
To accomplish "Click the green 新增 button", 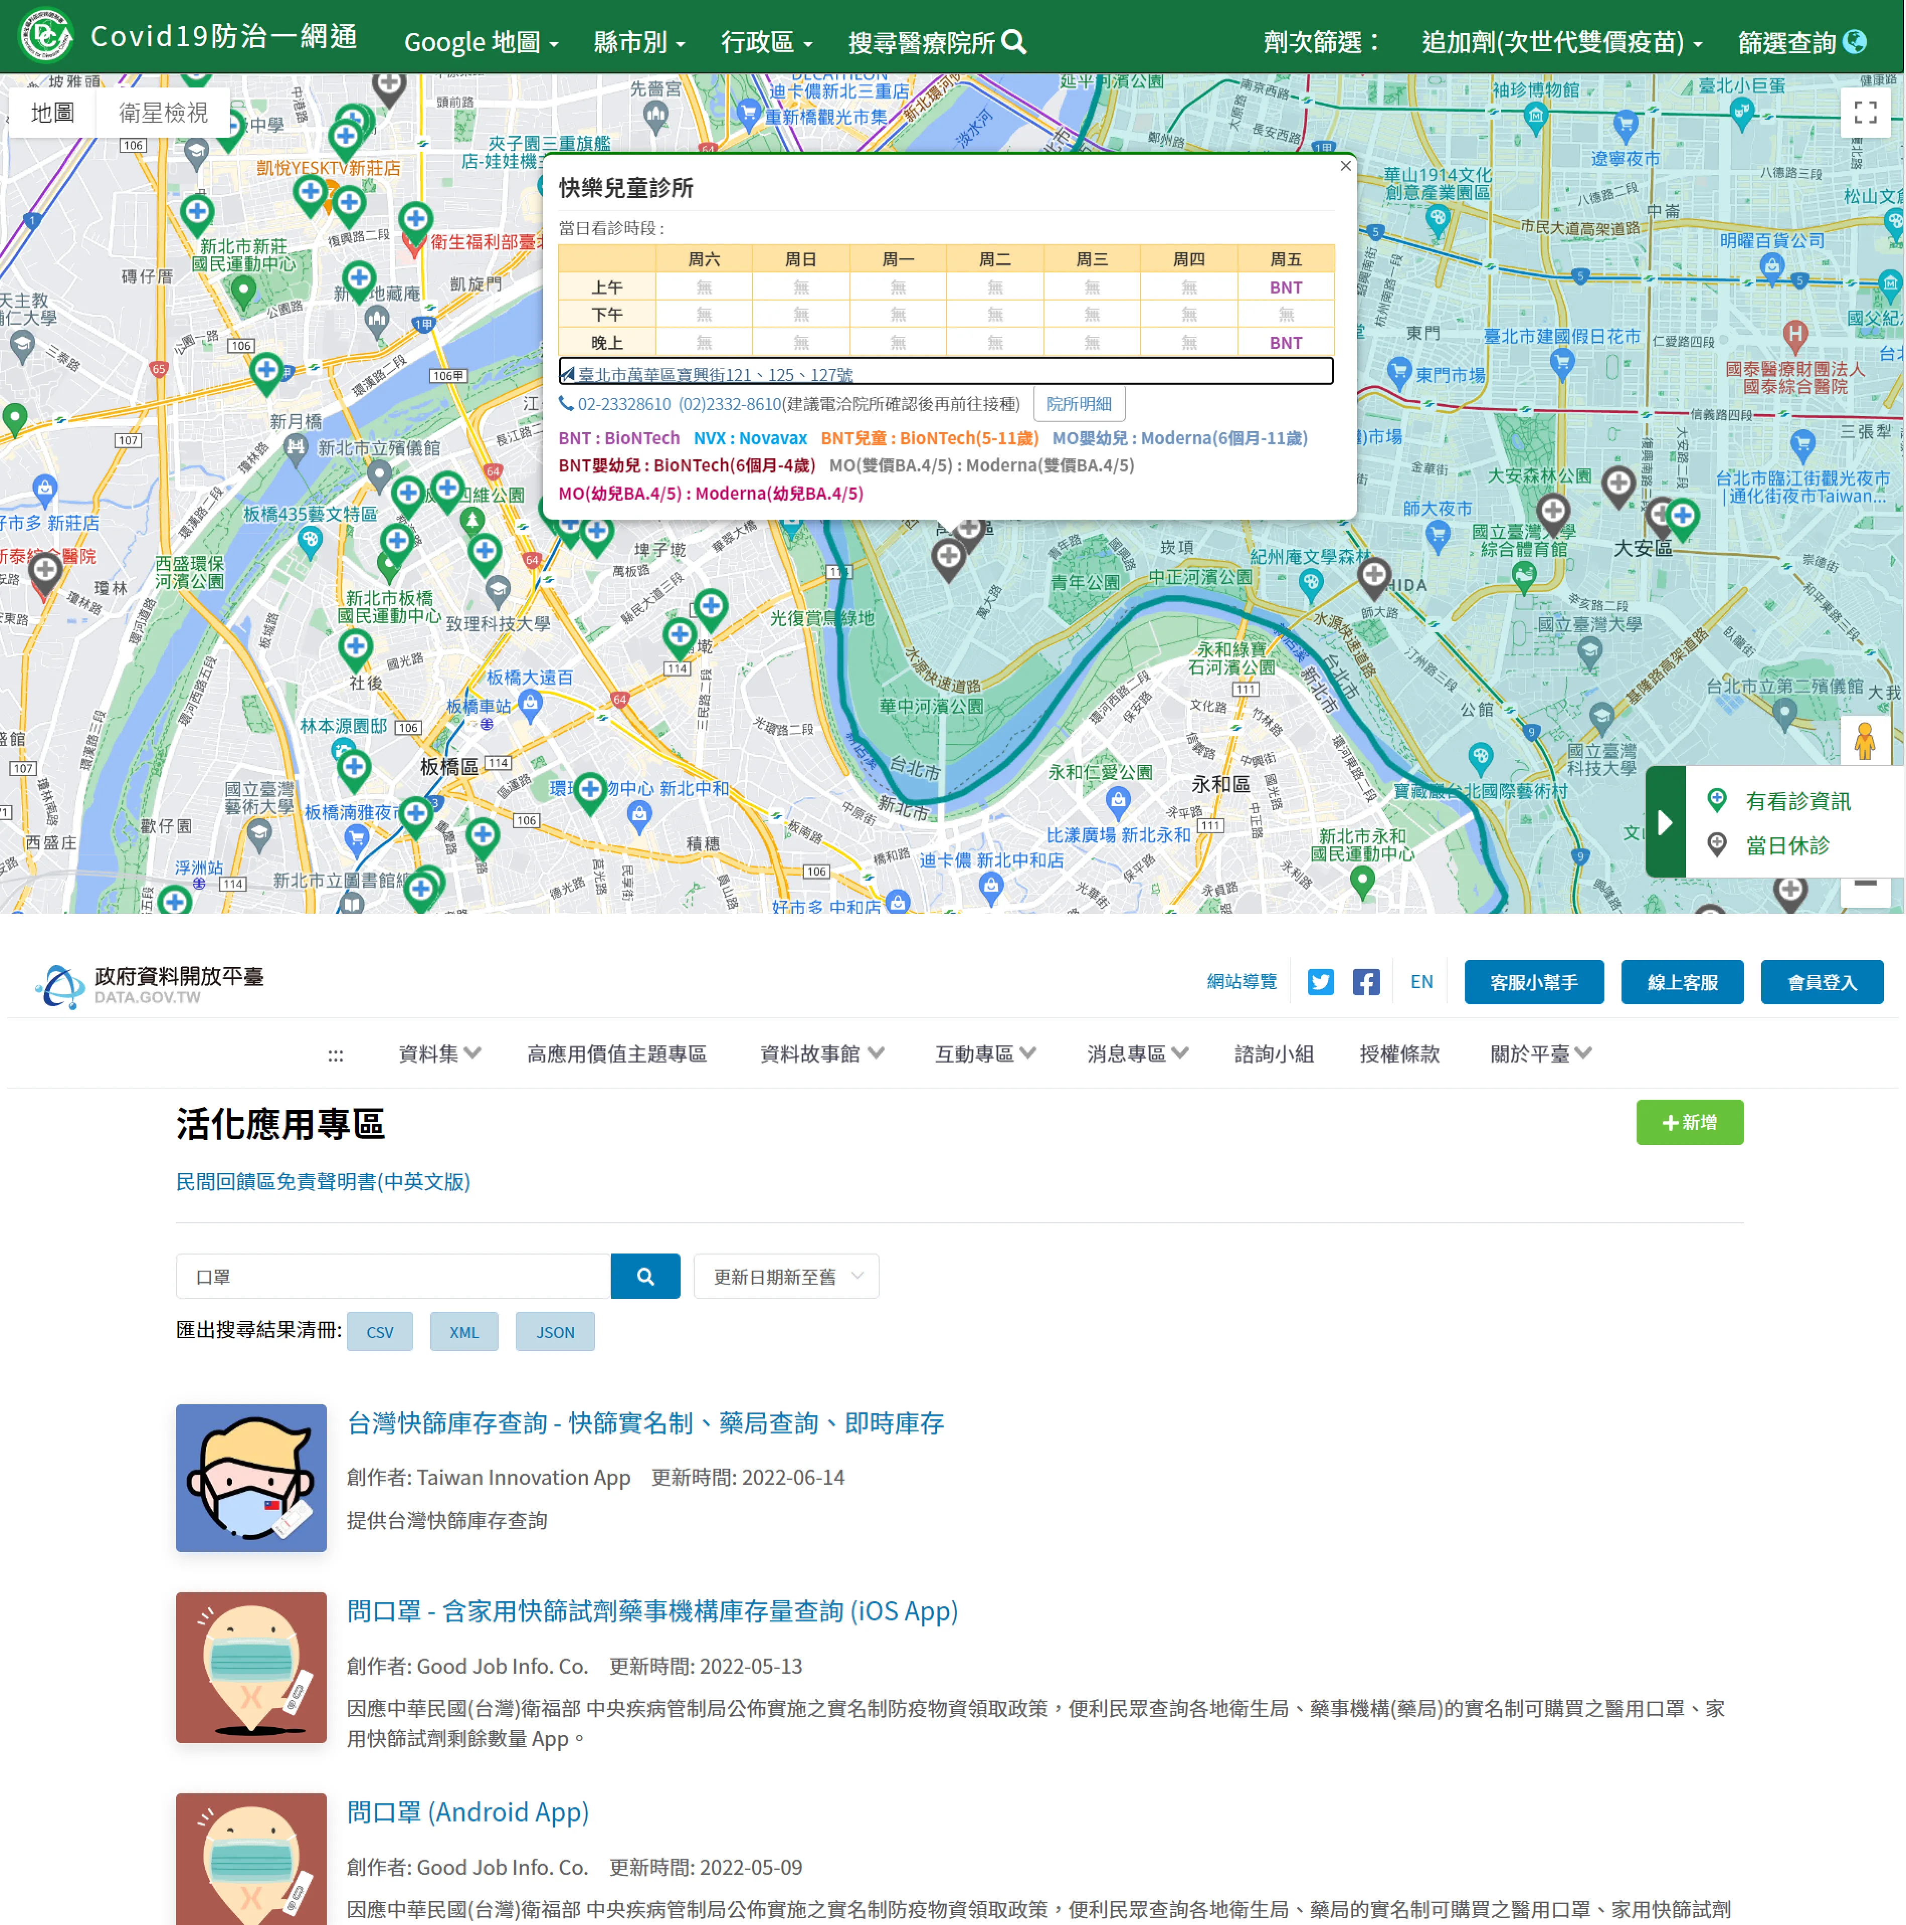I will tap(1689, 1122).
